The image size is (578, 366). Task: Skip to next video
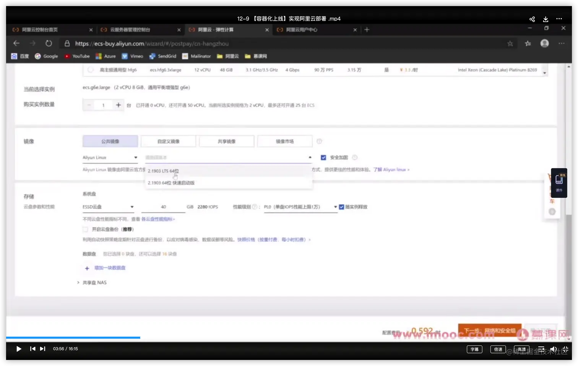[42, 349]
